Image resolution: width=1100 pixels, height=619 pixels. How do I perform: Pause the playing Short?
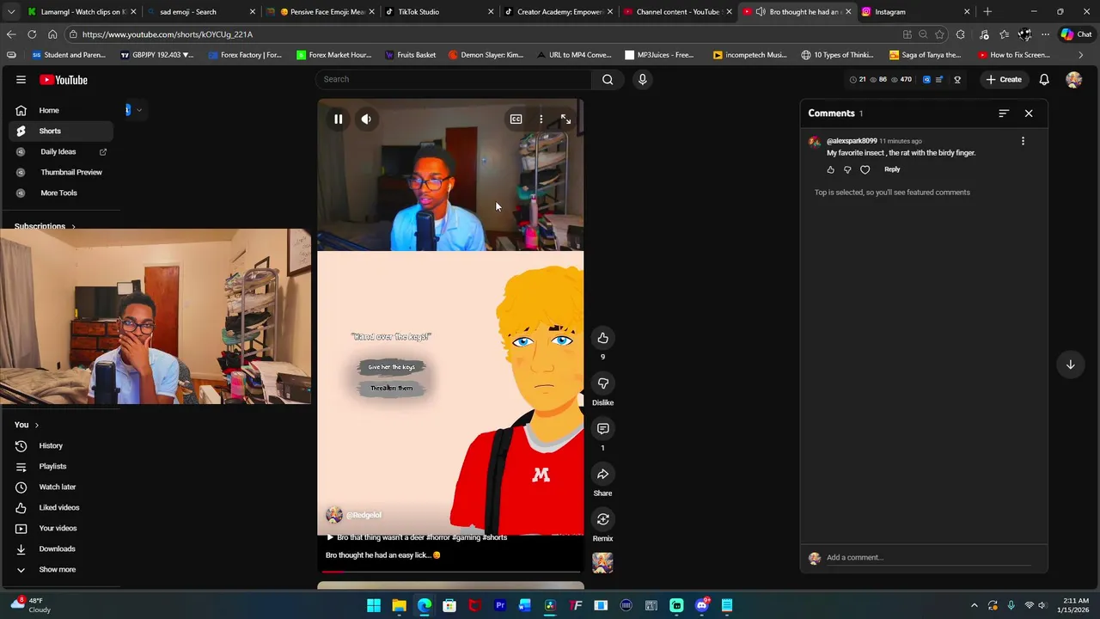(339, 120)
